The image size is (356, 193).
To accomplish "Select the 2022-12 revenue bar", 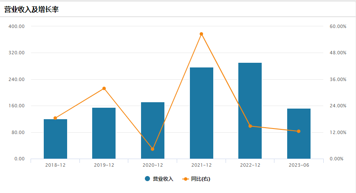I will point(250,111).
